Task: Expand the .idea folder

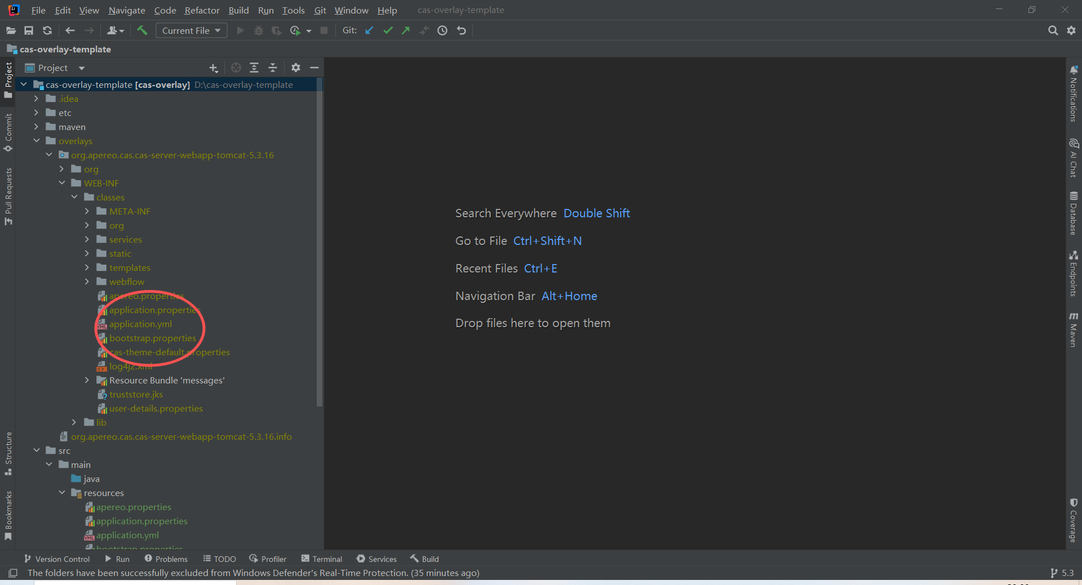Action: (x=36, y=99)
